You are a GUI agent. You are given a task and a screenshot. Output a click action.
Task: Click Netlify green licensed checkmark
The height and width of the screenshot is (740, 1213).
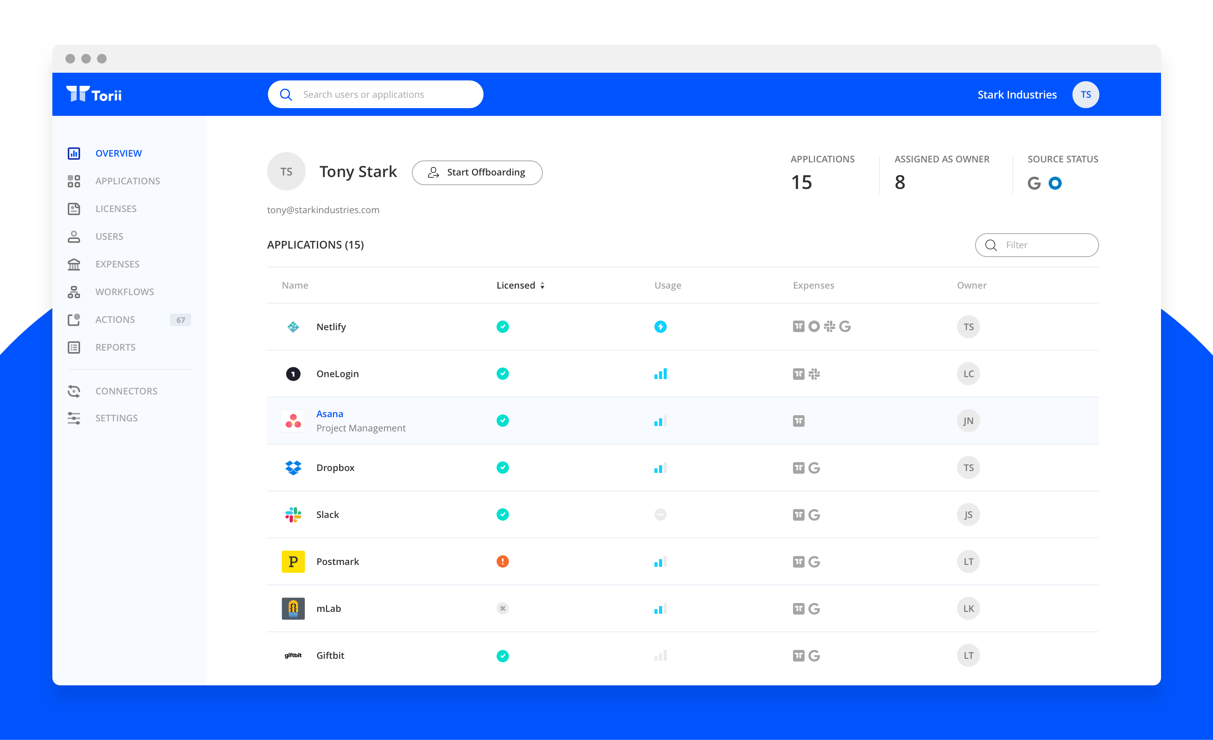[x=502, y=327]
